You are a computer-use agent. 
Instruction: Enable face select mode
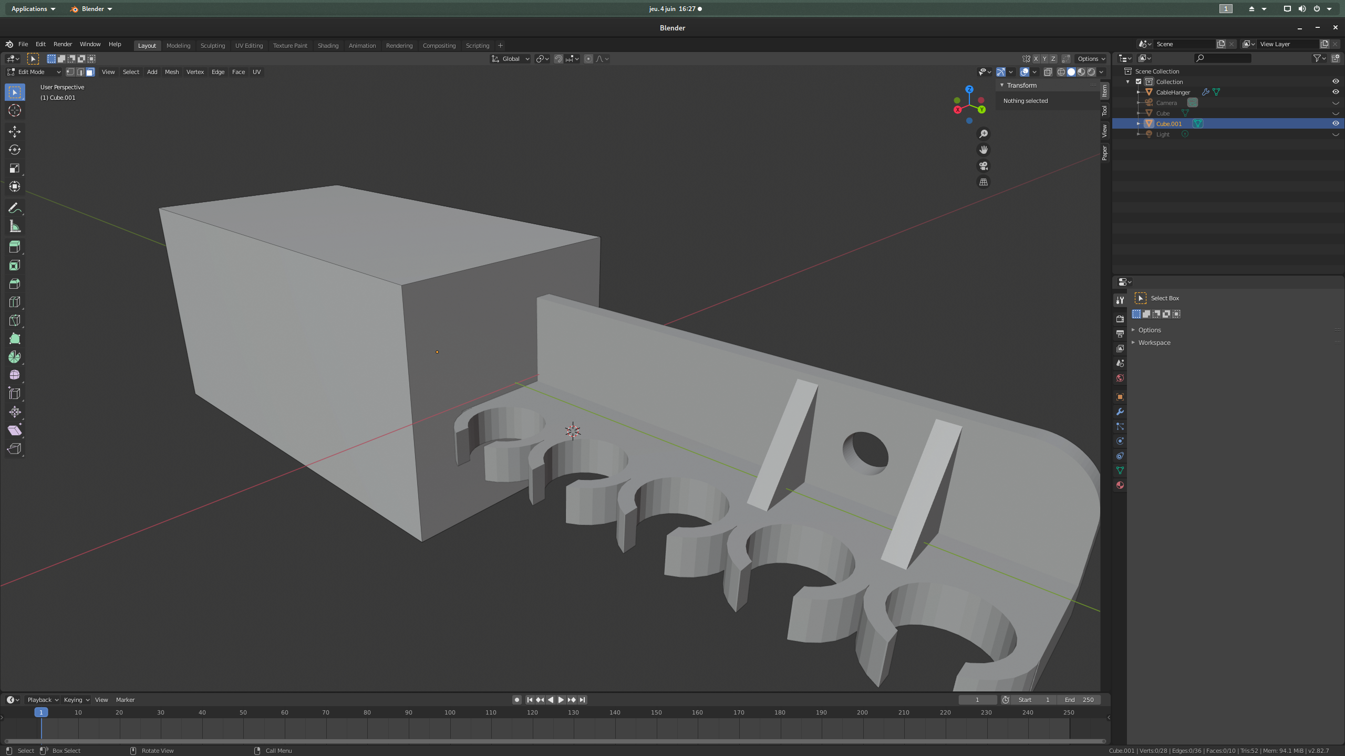[90, 72]
